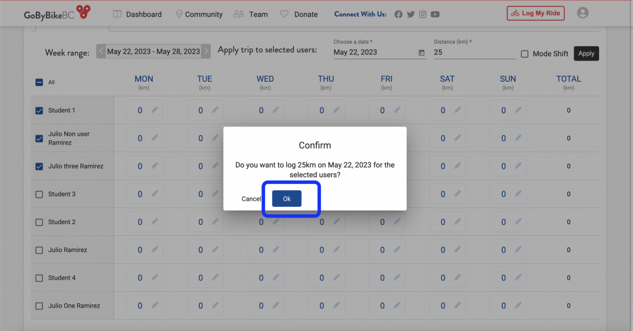Image resolution: width=633 pixels, height=331 pixels.
Task: Enable the Mode Shift checkbox
Action: 524,54
